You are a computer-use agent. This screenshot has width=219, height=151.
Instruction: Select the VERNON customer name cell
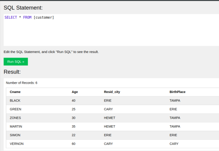[x=16, y=144]
